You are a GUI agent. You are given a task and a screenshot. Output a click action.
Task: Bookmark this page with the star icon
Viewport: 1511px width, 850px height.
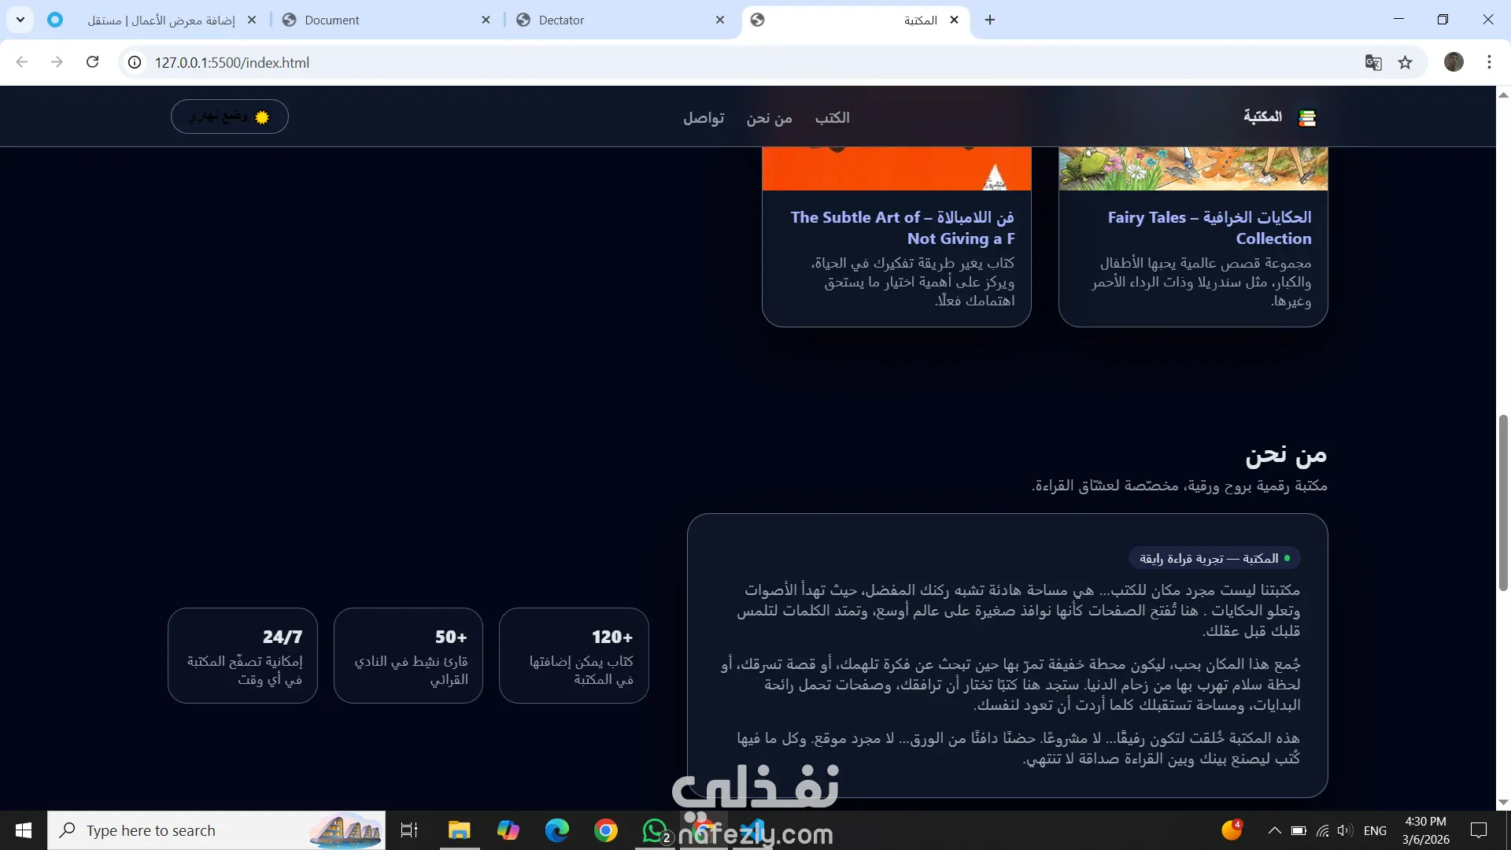click(1406, 62)
